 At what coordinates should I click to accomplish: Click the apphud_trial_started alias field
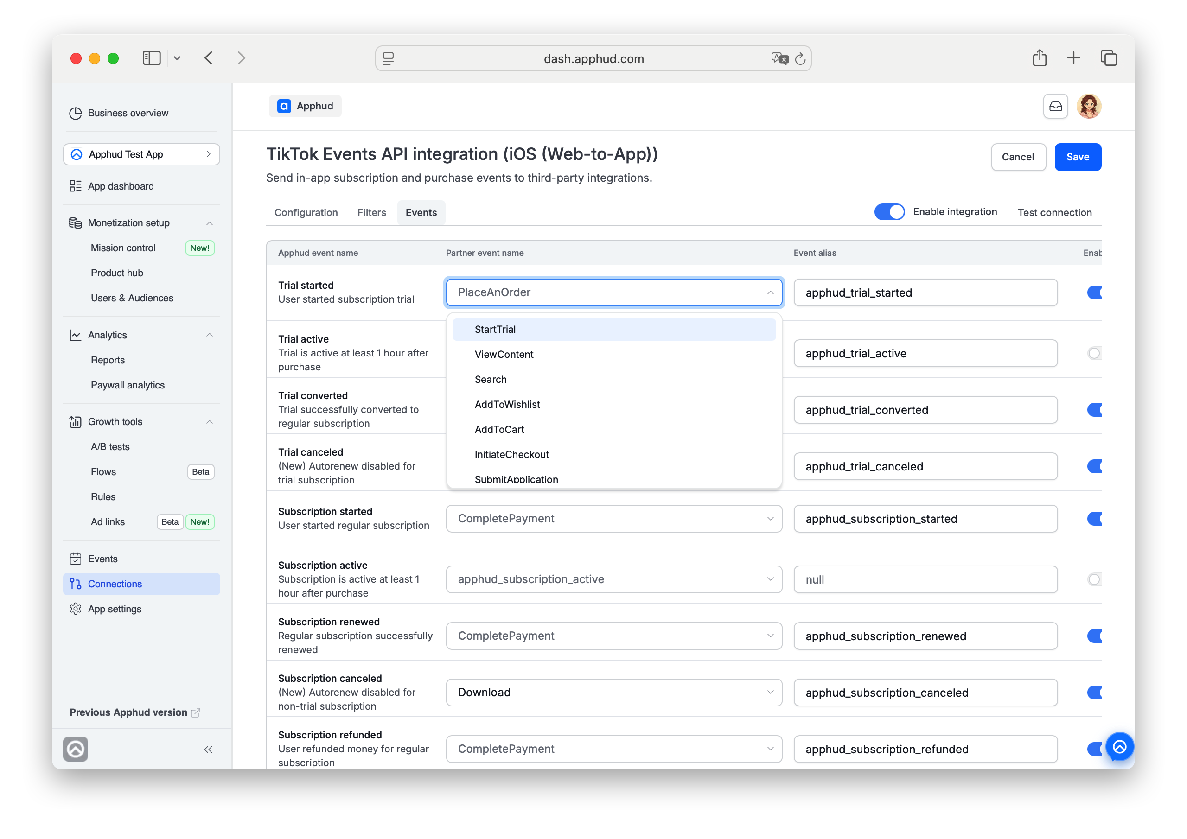[925, 292]
